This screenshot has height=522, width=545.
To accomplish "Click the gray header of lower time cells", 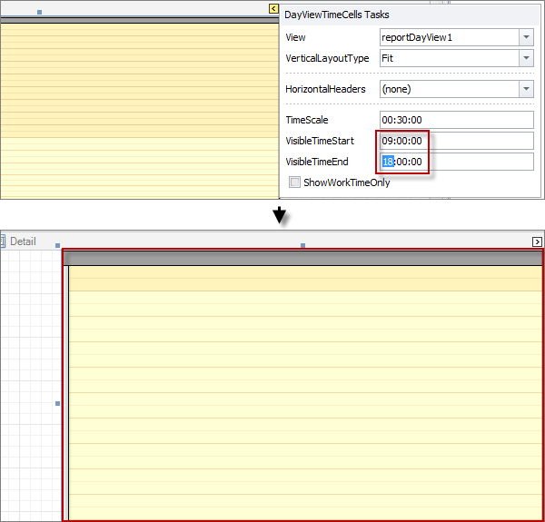I will tap(305, 259).
